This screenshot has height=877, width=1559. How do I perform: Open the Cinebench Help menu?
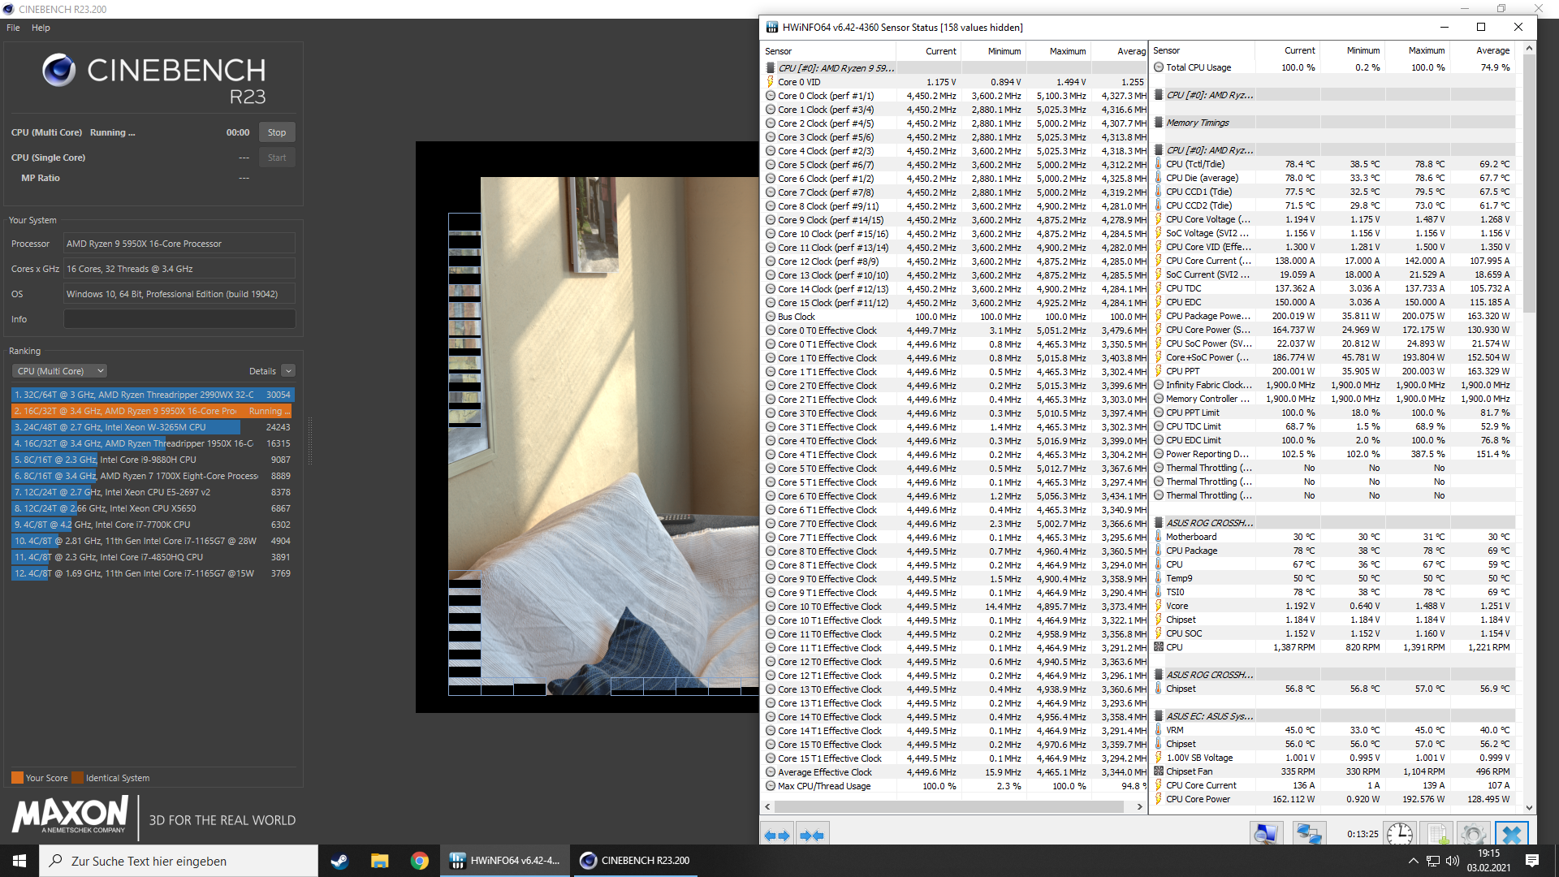tap(41, 28)
